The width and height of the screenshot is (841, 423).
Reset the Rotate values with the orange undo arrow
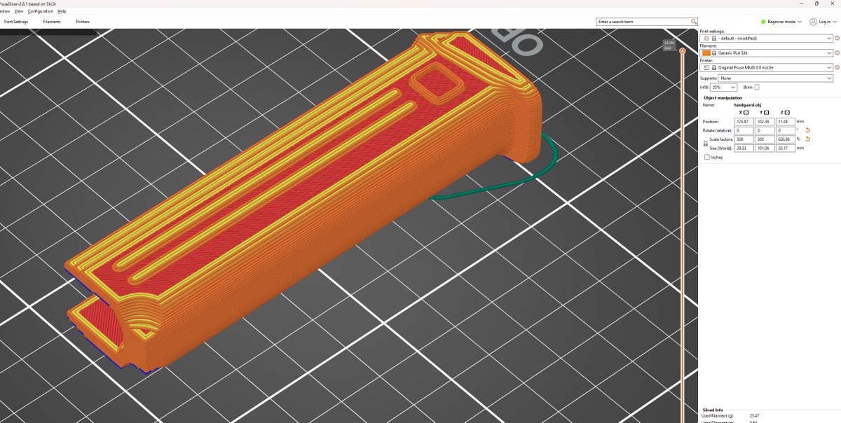click(x=807, y=130)
